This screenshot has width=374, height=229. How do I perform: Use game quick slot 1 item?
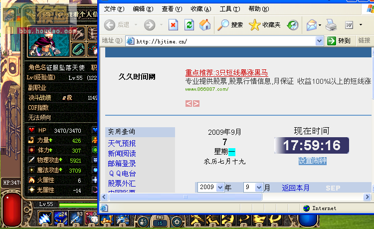pyautogui.click(x=45, y=218)
